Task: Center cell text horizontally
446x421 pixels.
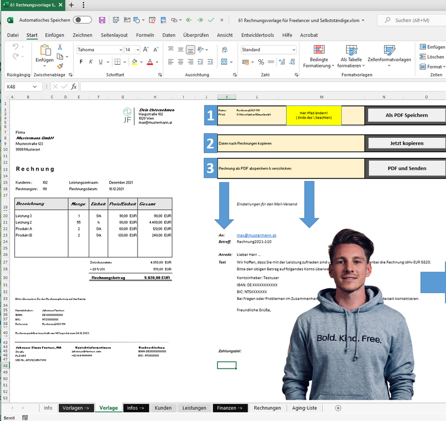Action: 181,62
